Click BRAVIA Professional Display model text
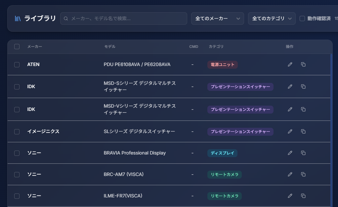The width and height of the screenshot is (338, 207). (x=135, y=153)
